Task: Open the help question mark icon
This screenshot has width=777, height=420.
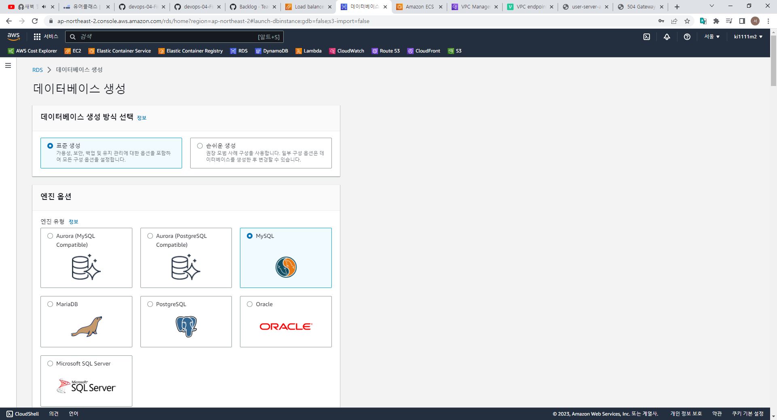Action: (x=687, y=37)
